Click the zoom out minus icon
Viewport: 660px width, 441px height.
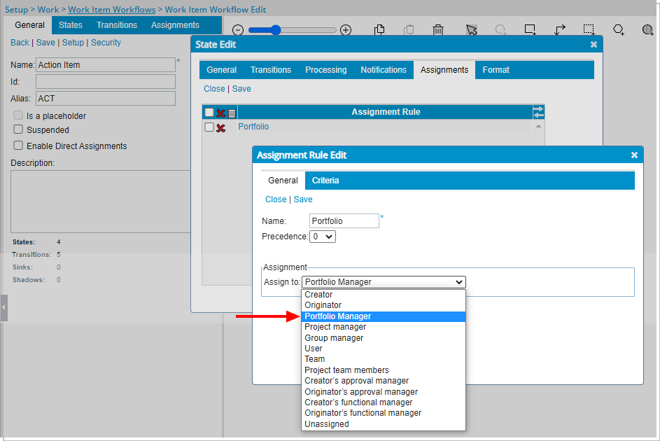pyautogui.click(x=238, y=30)
